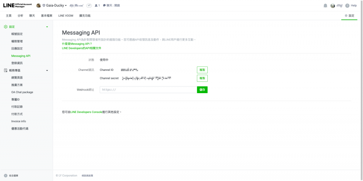Collapse the sidebar 設定 section arrow
363x181 pixels.
click(x=47, y=27)
